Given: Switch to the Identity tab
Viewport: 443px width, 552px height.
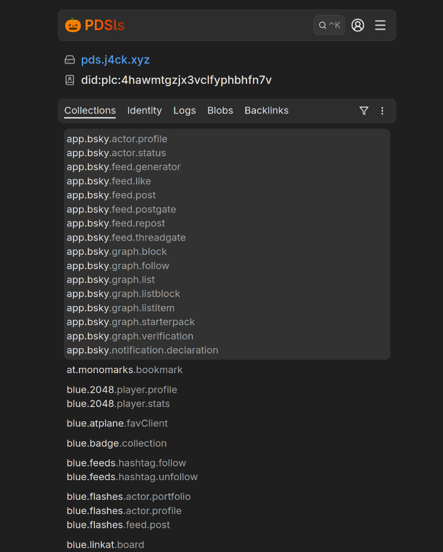Looking at the screenshot, I should coord(144,111).
